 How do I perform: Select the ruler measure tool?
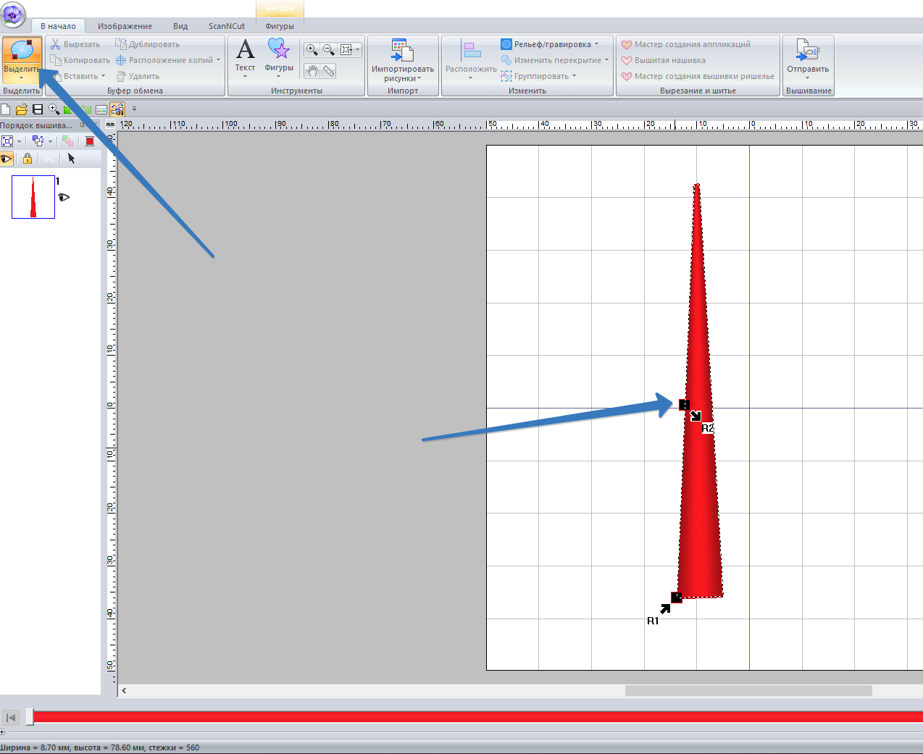point(329,71)
